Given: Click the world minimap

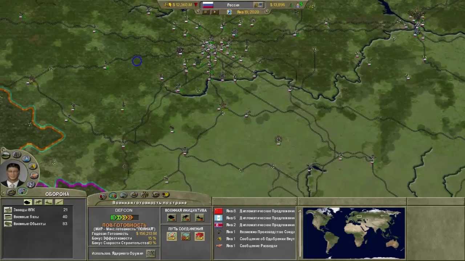Looking at the screenshot, I should point(354,233).
